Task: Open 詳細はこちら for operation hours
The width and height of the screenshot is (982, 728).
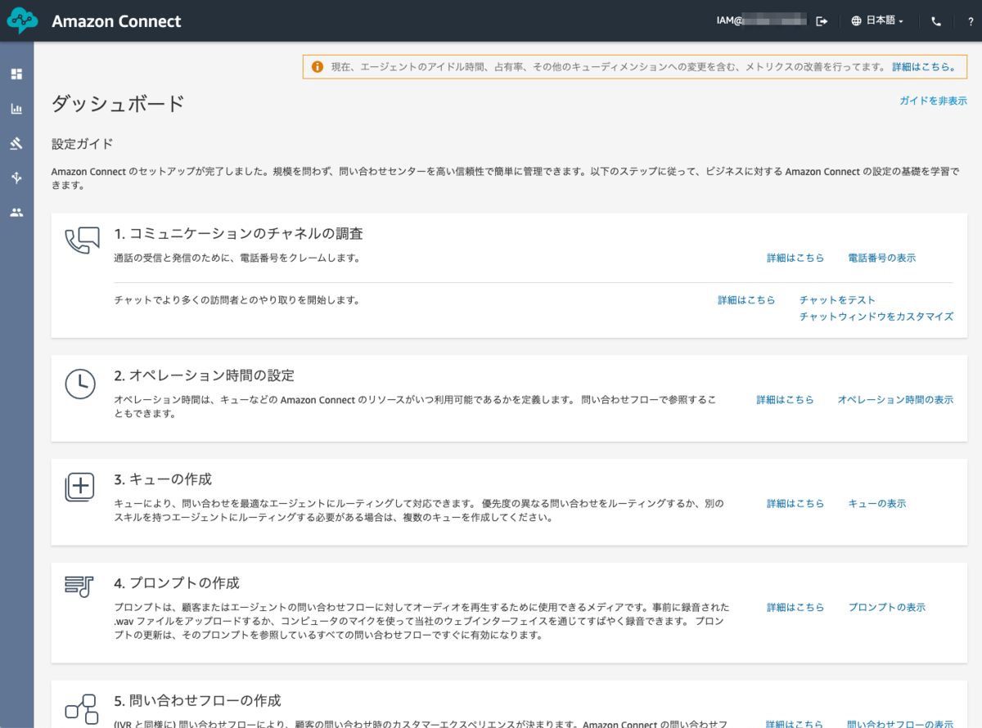Action: (x=785, y=400)
